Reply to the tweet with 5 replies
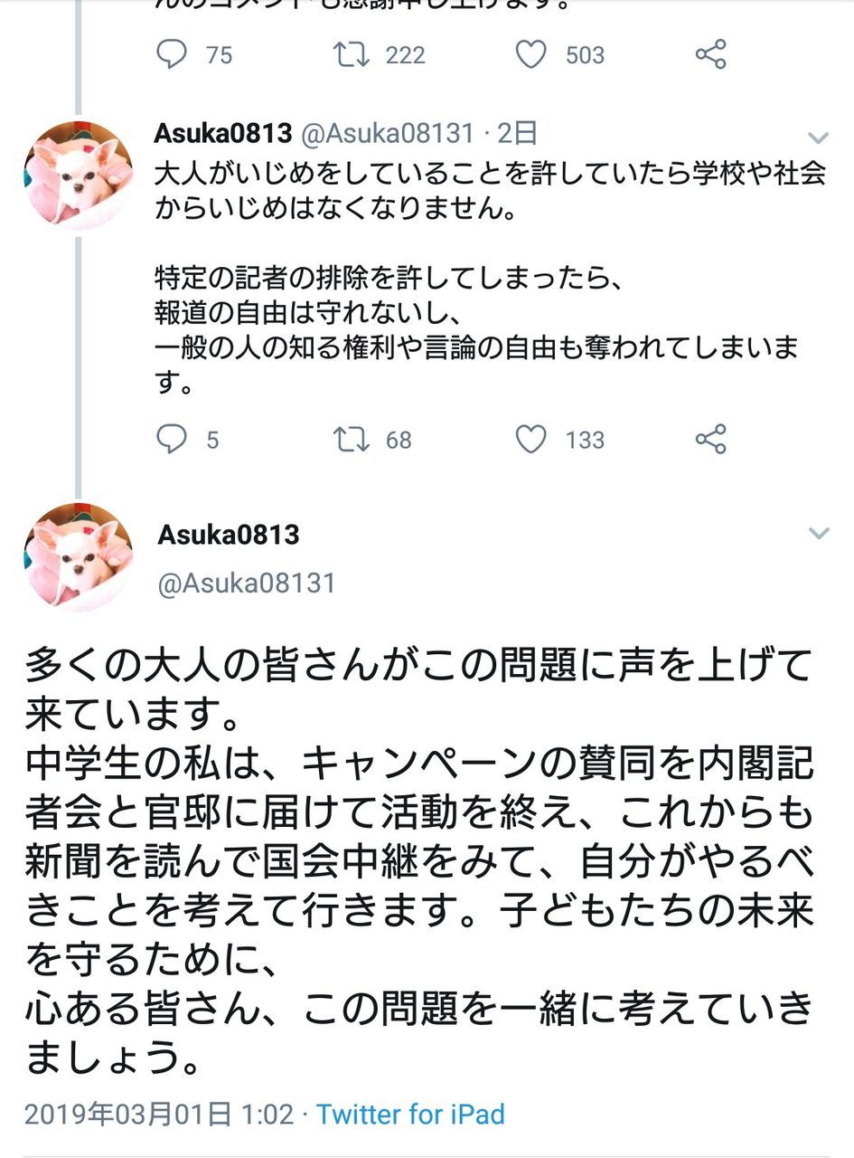The height and width of the screenshot is (1158, 854). pyautogui.click(x=171, y=440)
